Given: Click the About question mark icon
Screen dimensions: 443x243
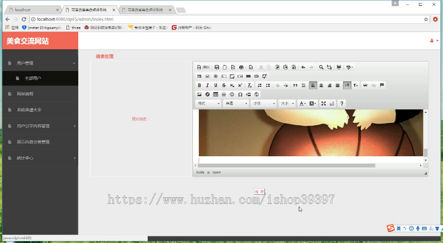Looking at the screenshot, I should [342, 104].
